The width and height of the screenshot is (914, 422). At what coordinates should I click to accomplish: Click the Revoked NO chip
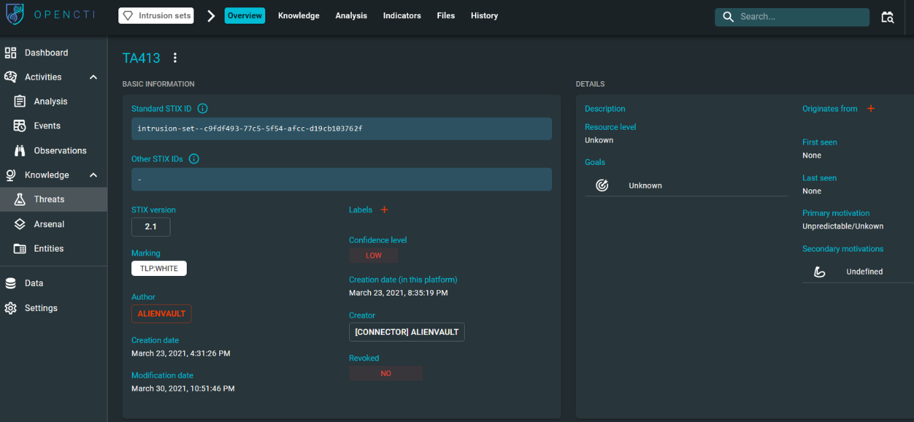(386, 373)
